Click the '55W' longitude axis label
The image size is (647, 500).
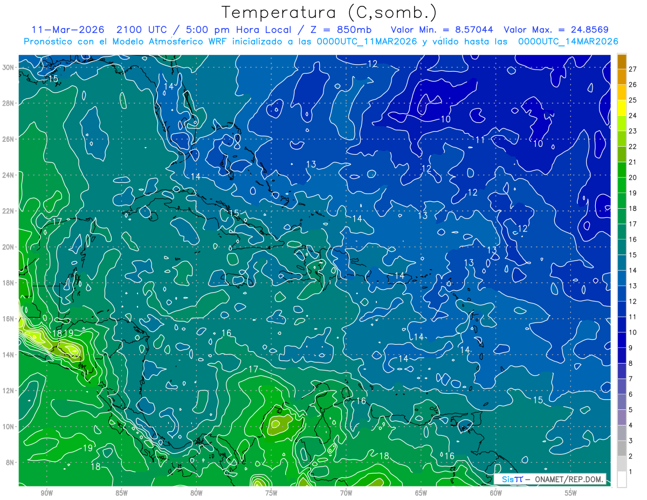tap(571, 493)
